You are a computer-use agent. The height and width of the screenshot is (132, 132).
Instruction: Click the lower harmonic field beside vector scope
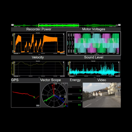pyautogui.click(x=64, y=85)
